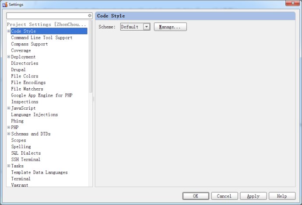Expand the Schemas and DTDs node

click(9, 134)
